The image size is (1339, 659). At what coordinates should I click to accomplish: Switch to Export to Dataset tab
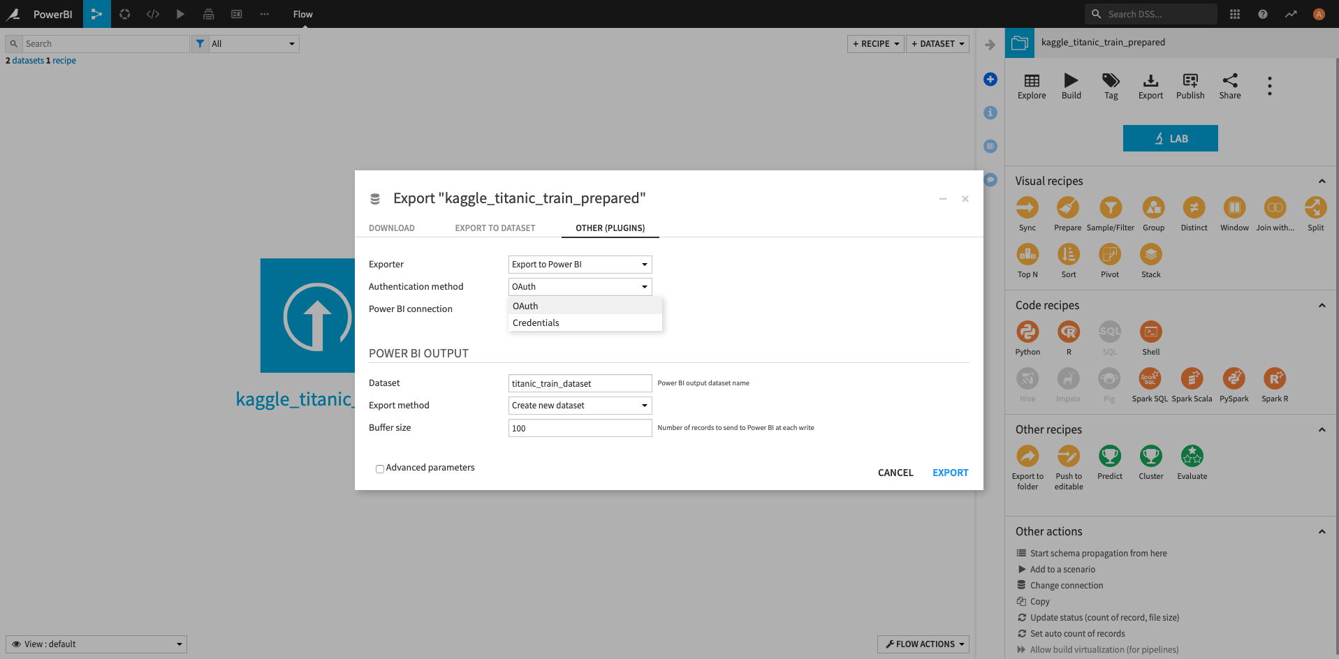coord(495,228)
